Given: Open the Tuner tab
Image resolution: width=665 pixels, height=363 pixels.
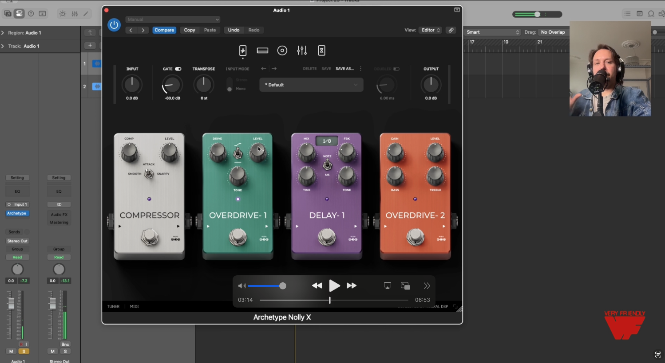Looking at the screenshot, I should pyautogui.click(x=113, y=306).
